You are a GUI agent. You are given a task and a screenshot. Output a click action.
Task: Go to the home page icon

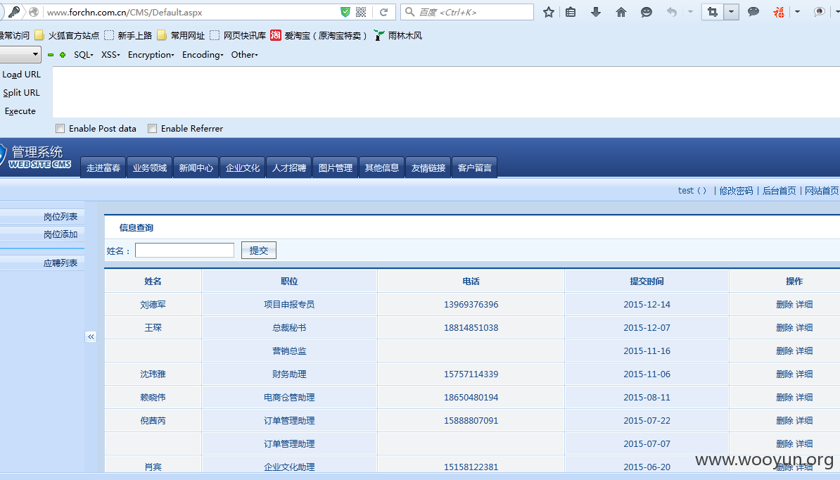click(621, 12)
